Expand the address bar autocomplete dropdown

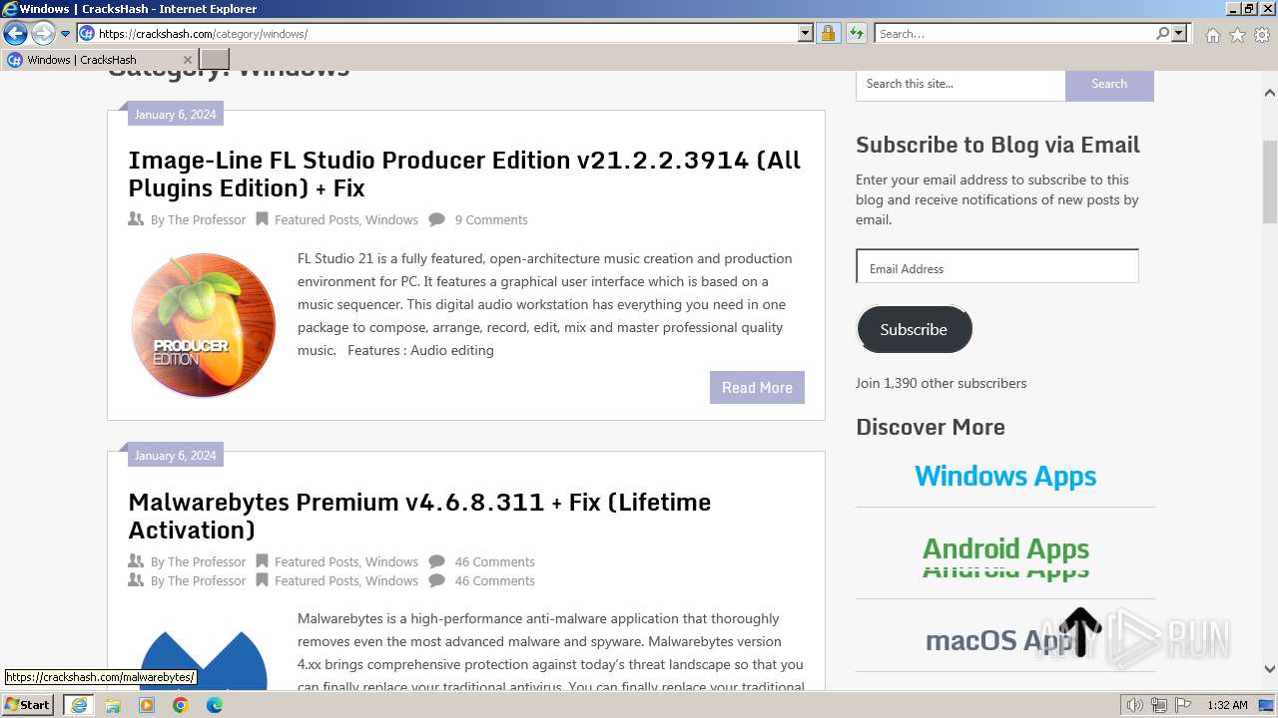point(806,34)
